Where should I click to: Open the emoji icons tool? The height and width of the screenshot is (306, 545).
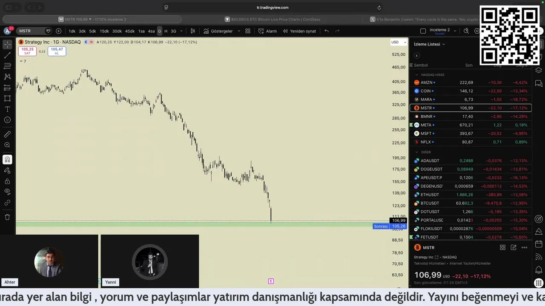click(x=7, y=120)
